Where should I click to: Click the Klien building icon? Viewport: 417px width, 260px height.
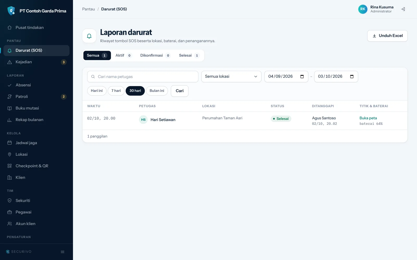[10, 178]
